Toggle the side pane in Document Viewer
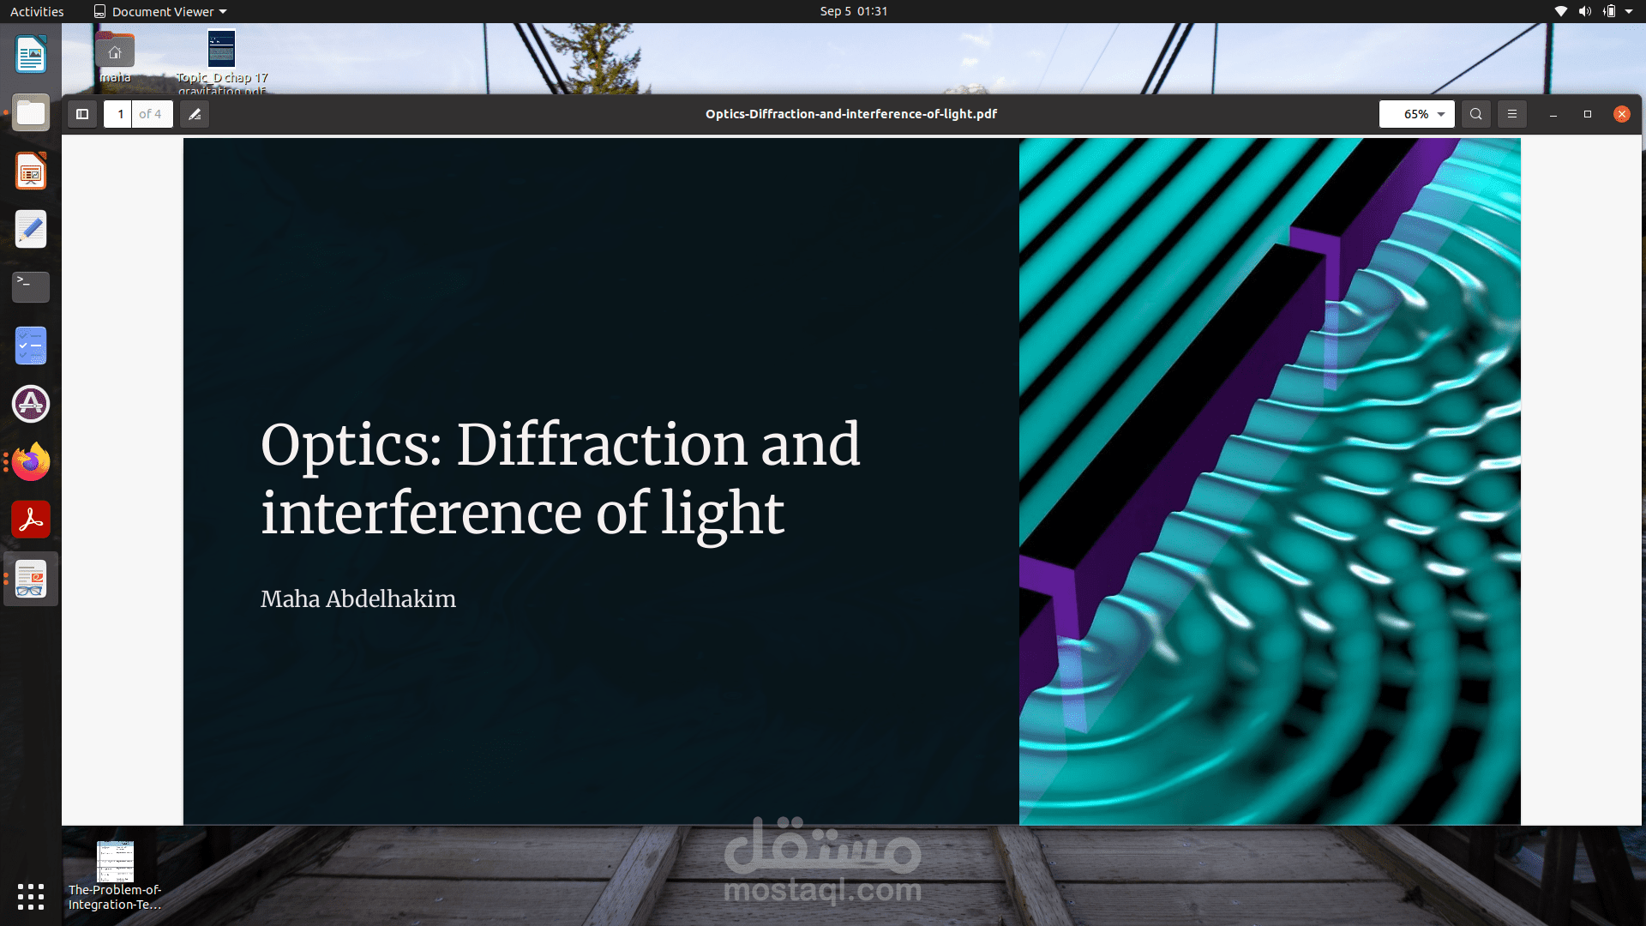Image resolution: width=1646 pixels, height=926 pixels. 82,113
